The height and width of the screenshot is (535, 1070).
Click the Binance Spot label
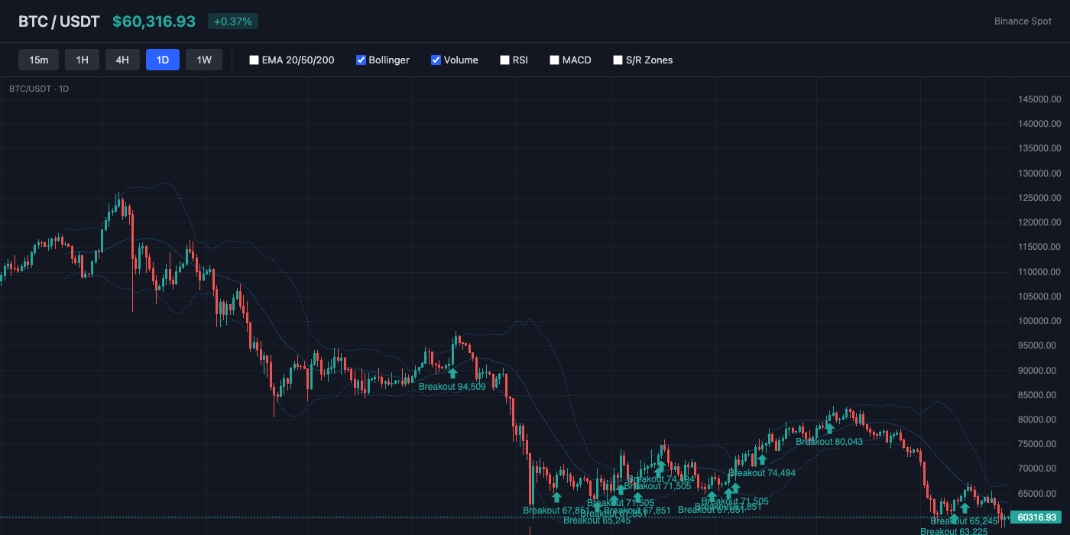click(x=1023, y=21)
